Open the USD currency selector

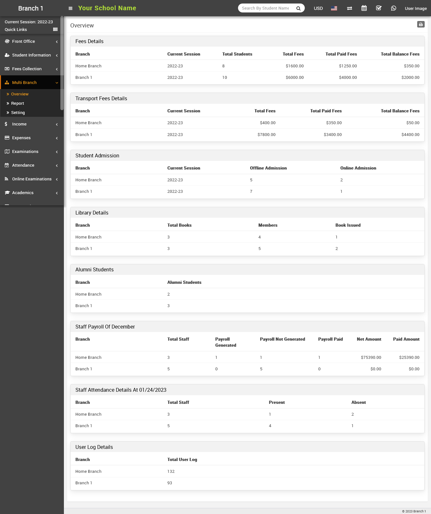(x=318, y=8)
